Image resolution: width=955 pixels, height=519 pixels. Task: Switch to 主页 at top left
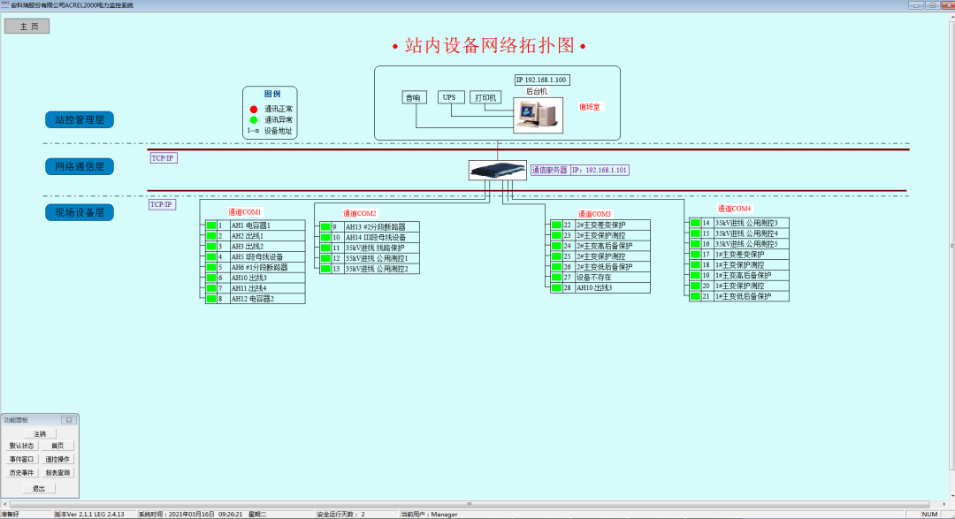click(x=27, y=26)
